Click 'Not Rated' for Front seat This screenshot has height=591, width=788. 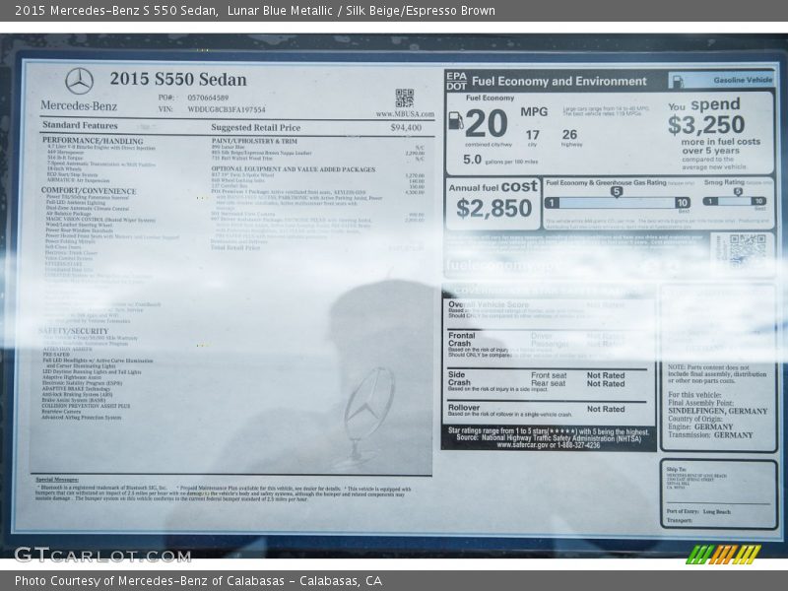pos(606,375)
